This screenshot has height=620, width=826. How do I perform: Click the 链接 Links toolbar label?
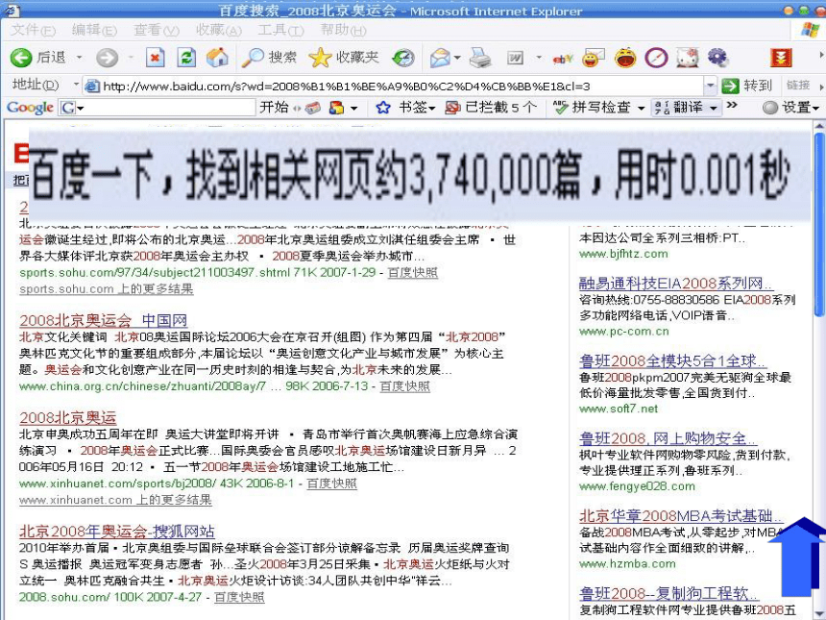pyautogui.click(x=797, y=86)
